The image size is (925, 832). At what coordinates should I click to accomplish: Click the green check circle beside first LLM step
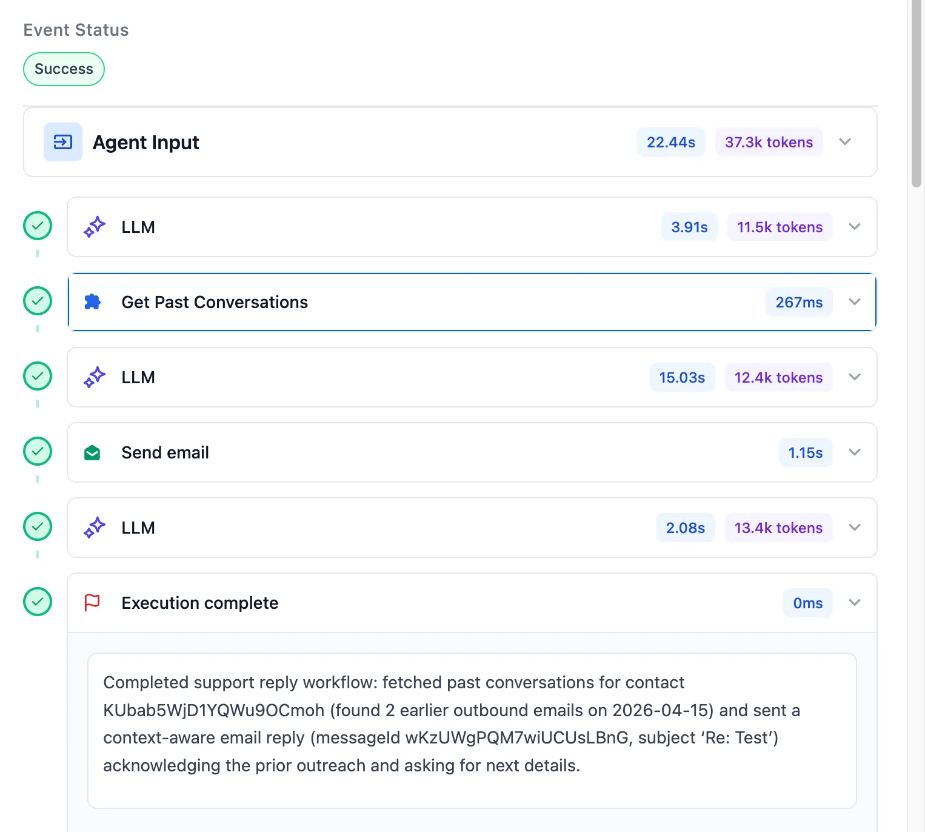click(38, 226)
